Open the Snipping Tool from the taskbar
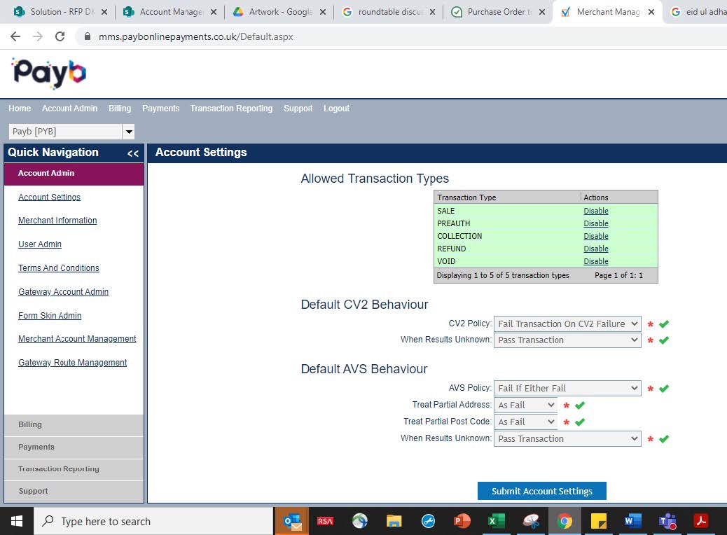727x535 pixels. (x=531, y=521)
